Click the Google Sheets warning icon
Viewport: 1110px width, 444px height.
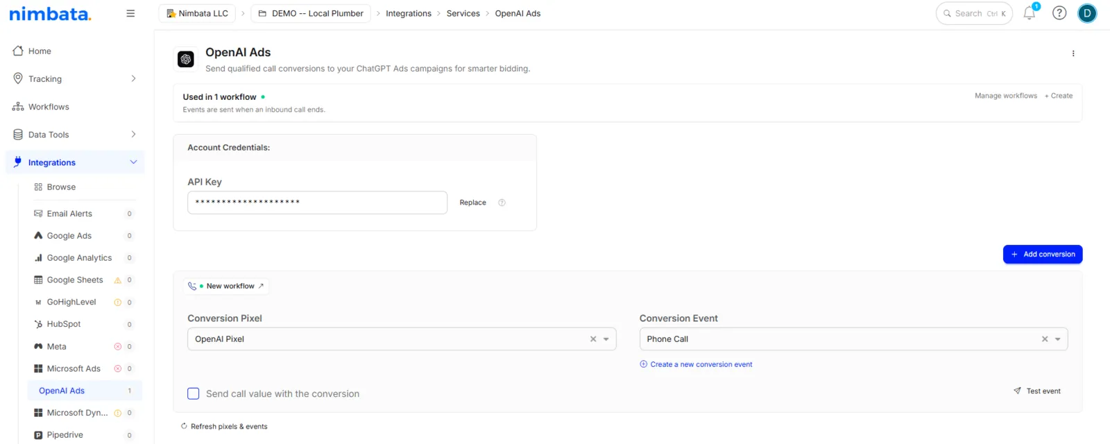click(118, 280)
